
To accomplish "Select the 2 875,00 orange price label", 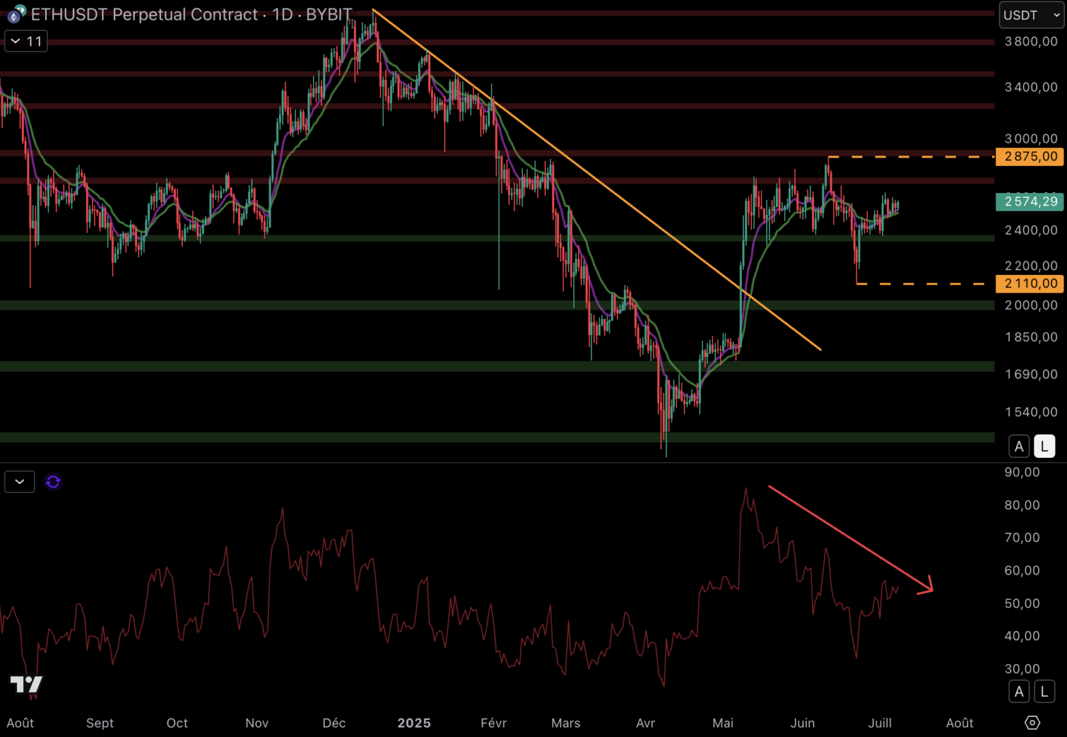I will point(1030,156).
